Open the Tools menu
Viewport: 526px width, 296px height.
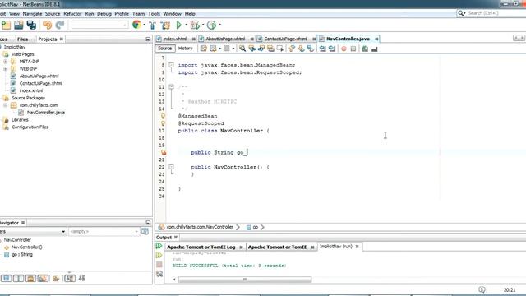[x=154, y=14]
